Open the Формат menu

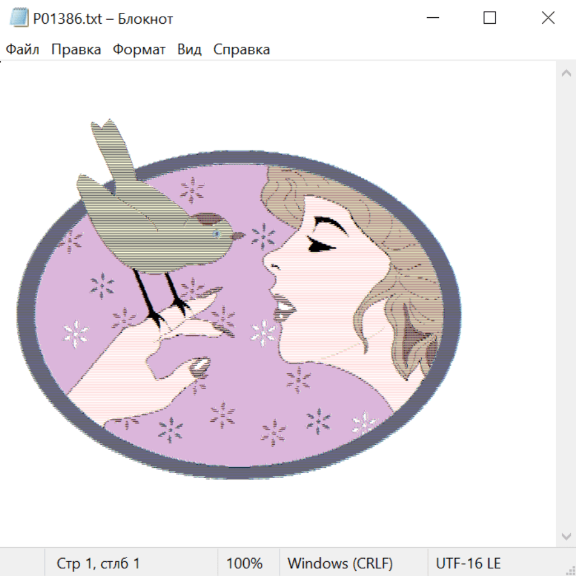139,49
